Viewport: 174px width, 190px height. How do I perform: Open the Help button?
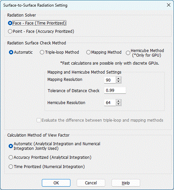click(126, 183)
